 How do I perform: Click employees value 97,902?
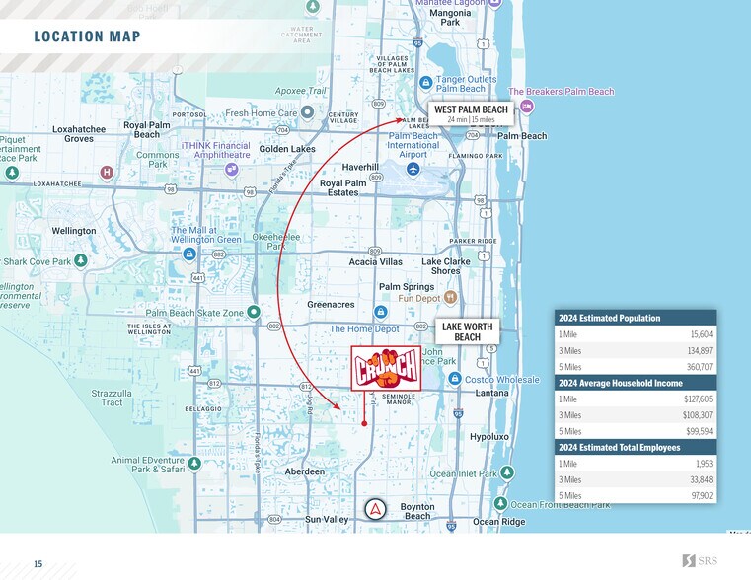point(702,496)
